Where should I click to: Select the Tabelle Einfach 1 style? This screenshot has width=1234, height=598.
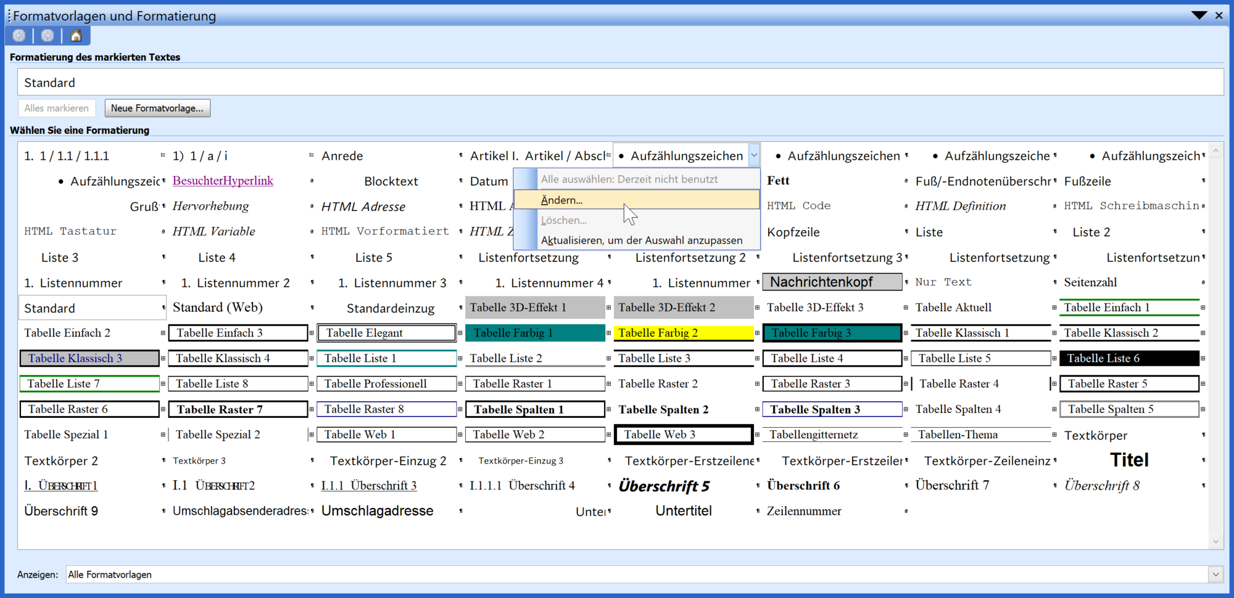click(x=1129, y=308)
